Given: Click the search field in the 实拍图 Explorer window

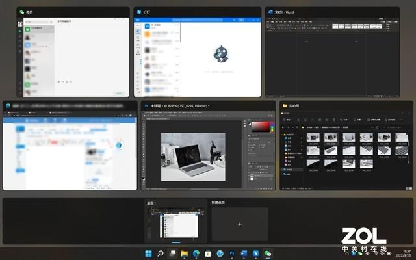Looking at the screenshot, I should coord(396,127).
